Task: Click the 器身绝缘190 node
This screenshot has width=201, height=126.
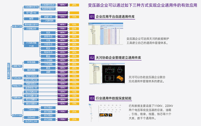Action: pyautogui.click(x=31, y=88)
